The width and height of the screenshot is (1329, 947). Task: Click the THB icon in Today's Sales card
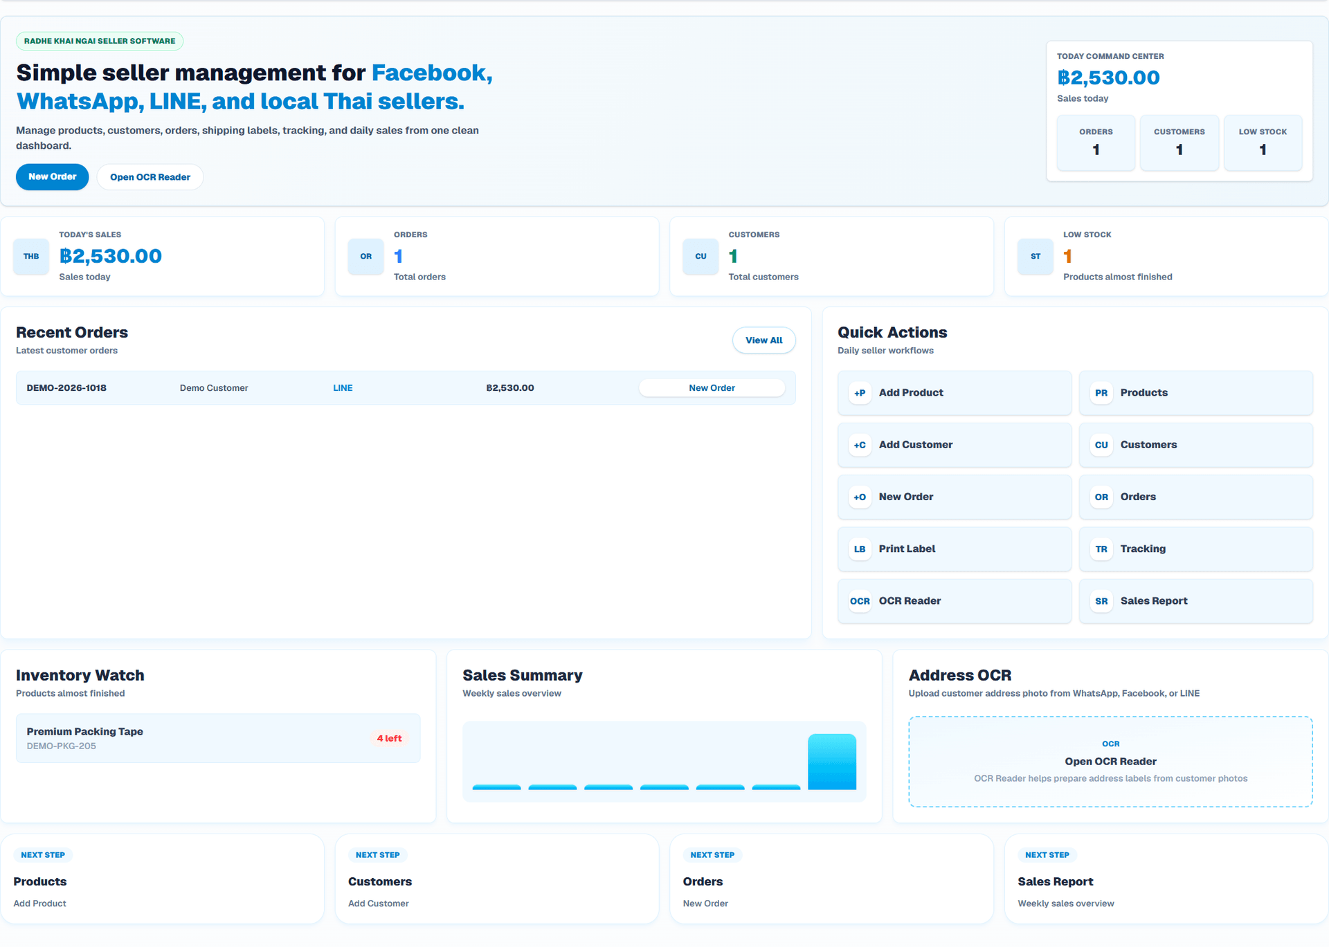[31, 257]
